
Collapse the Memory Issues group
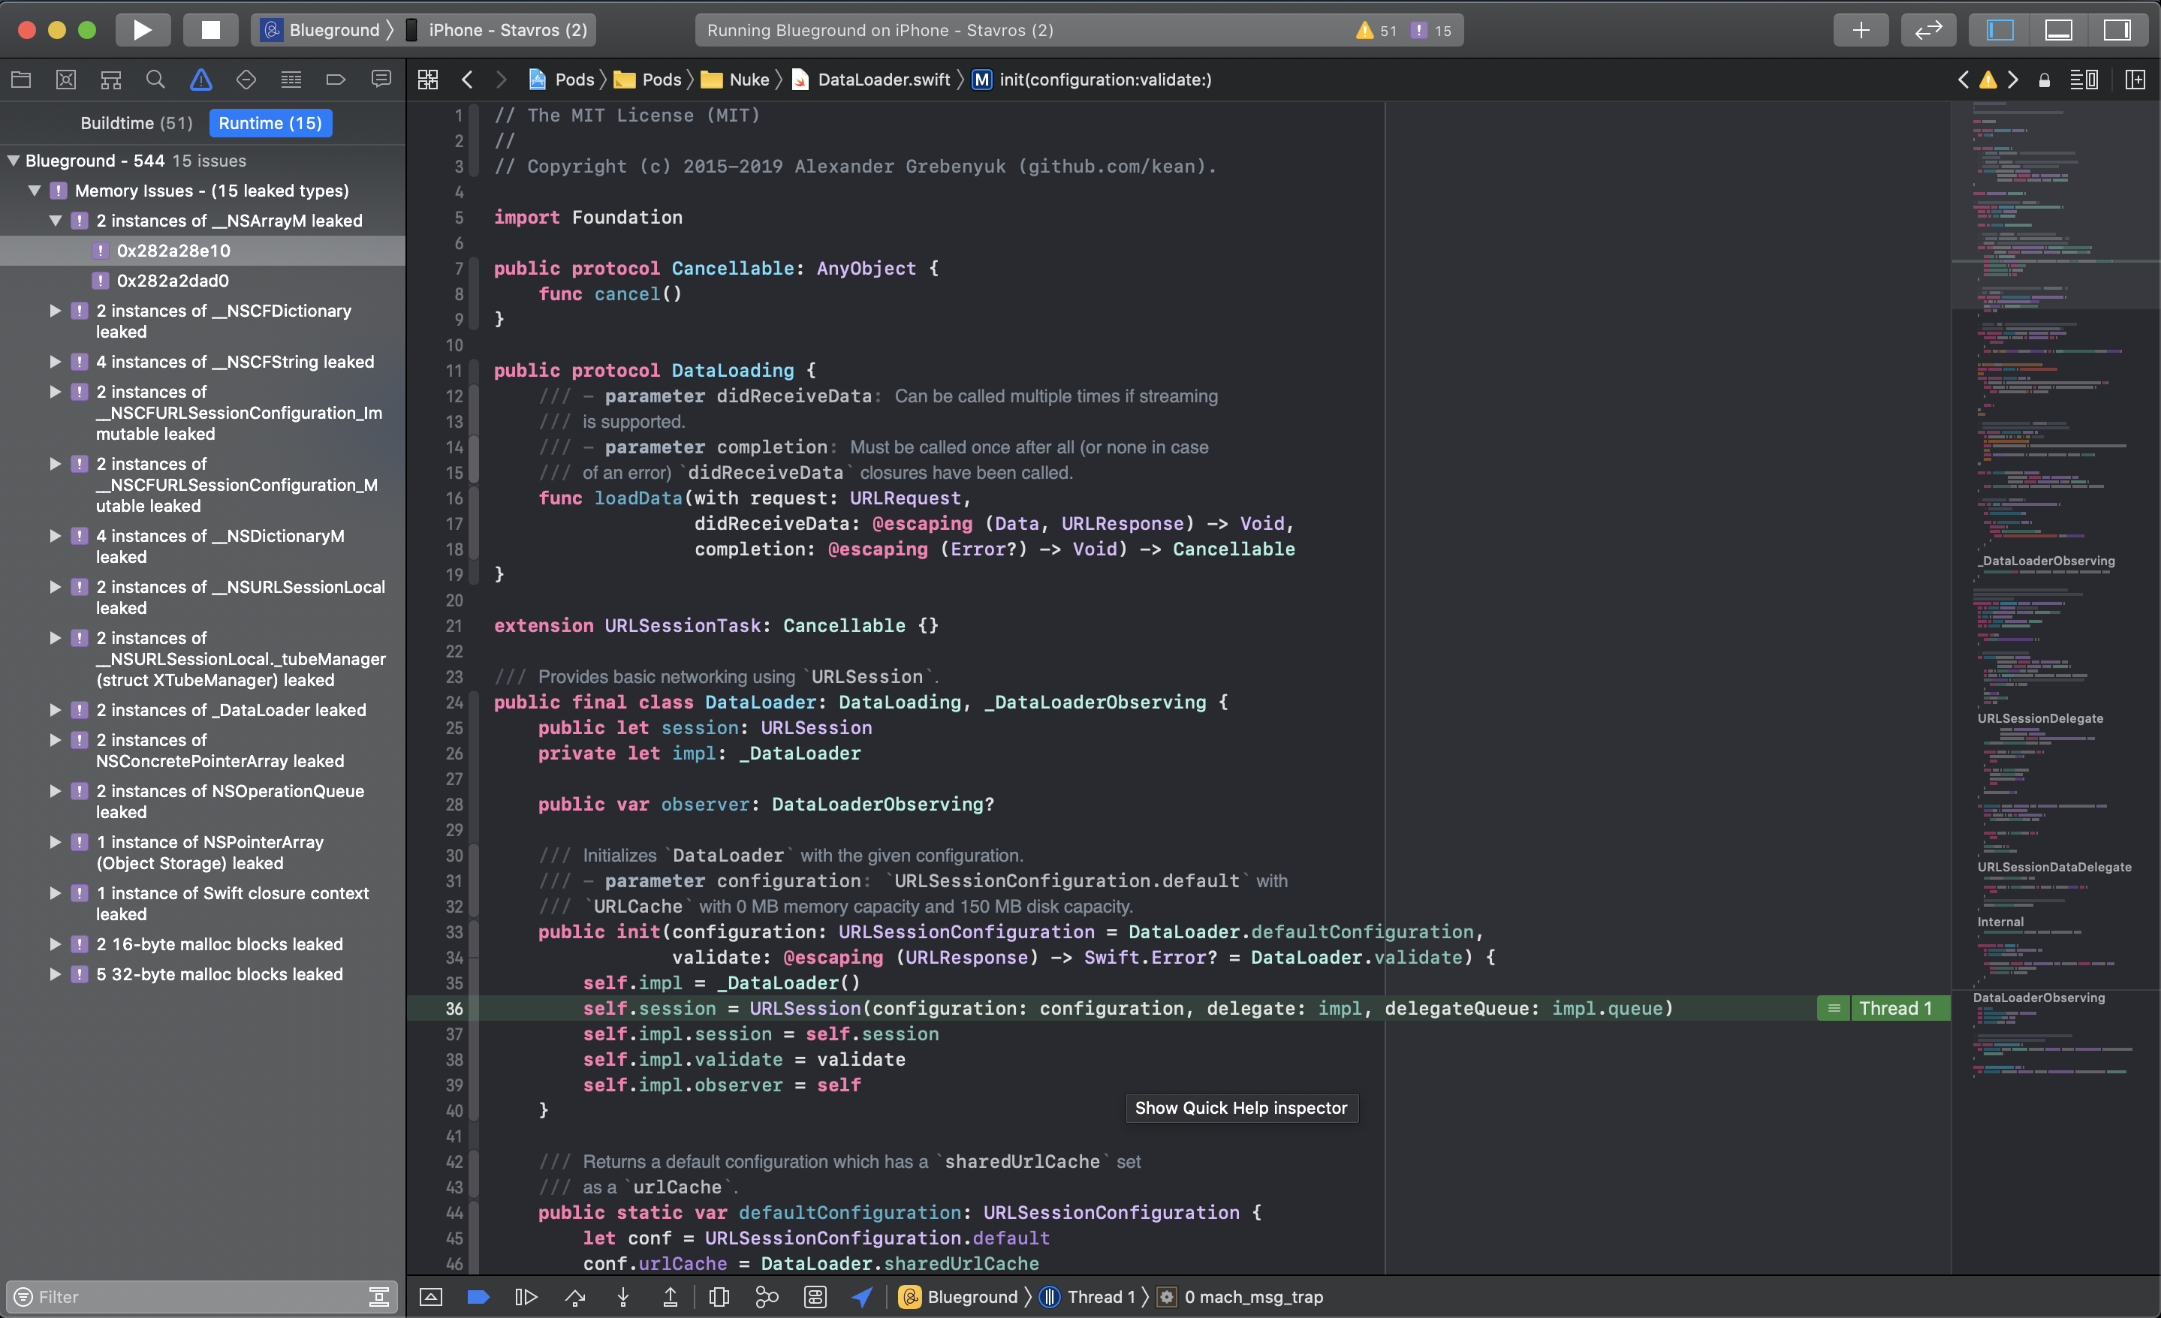[x=35, y=191]
